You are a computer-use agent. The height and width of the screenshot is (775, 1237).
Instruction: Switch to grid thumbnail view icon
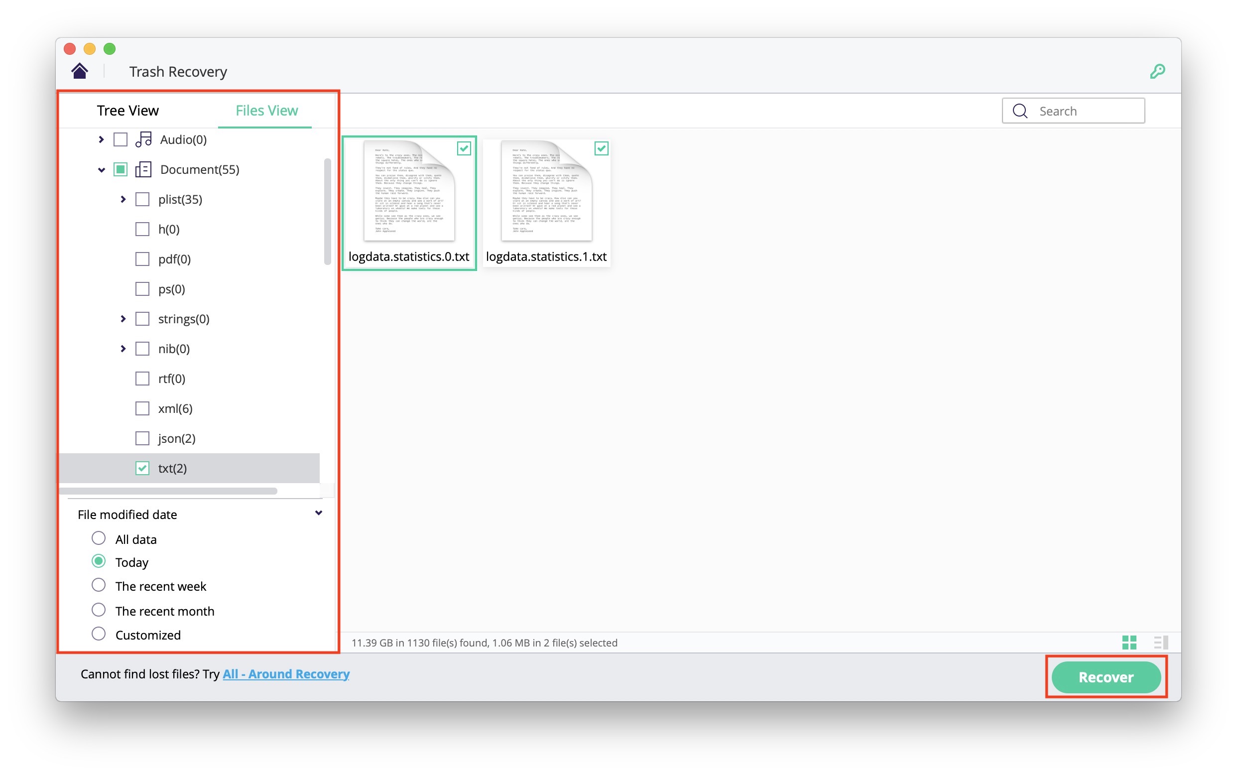pos(1129,642)
